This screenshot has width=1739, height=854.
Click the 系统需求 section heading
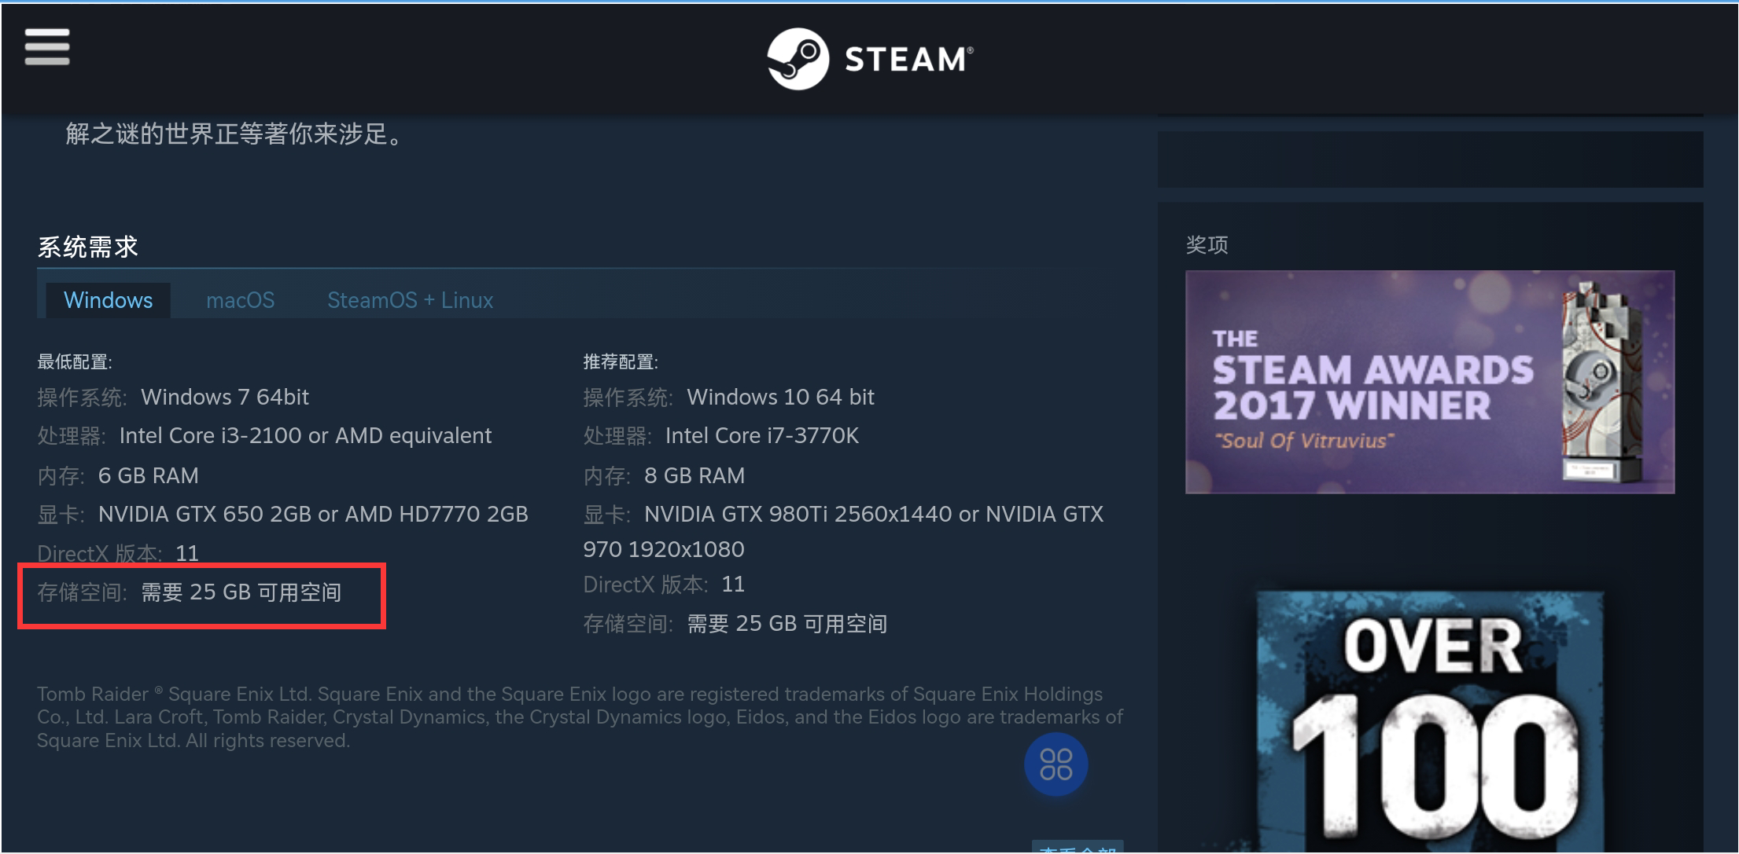pyautogui.click(x=88, y=247)
